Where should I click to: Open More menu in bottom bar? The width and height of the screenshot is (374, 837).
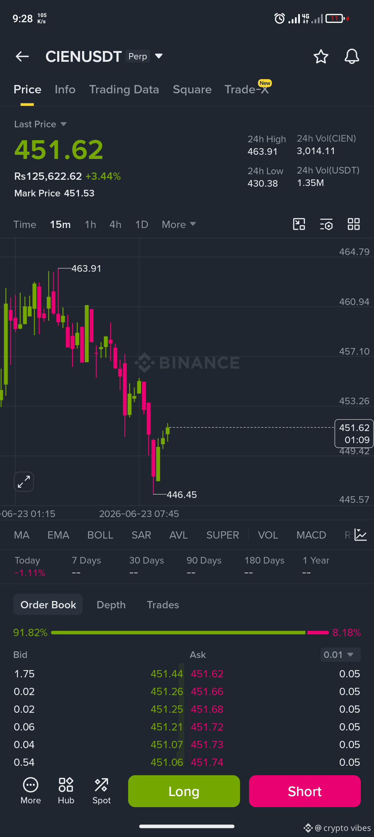point(30,791)
